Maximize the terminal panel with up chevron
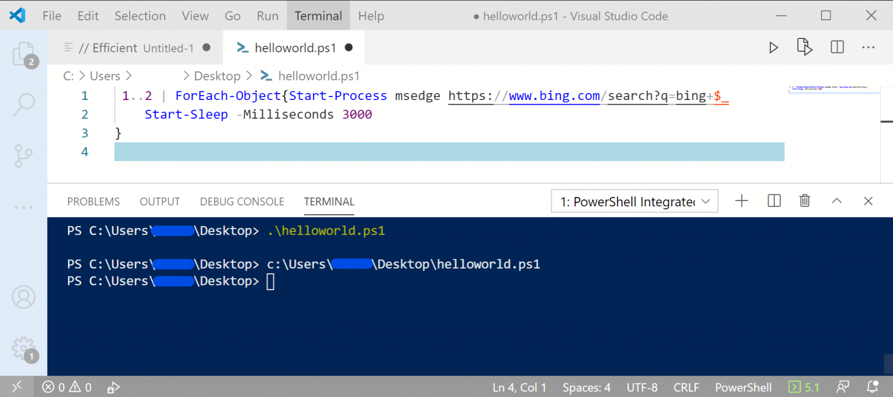 tap(837, 201)
